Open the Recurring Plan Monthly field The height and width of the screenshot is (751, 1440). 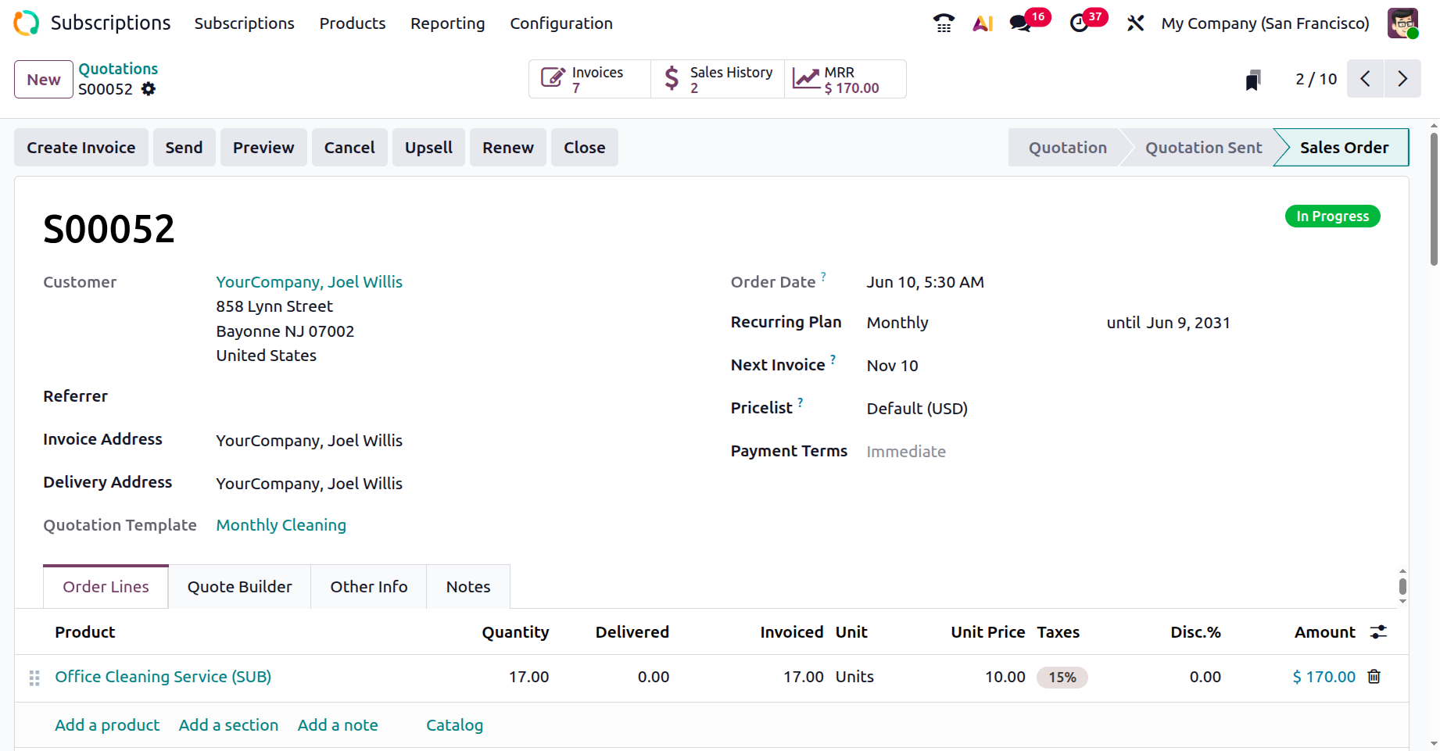[x=897, y=323]
